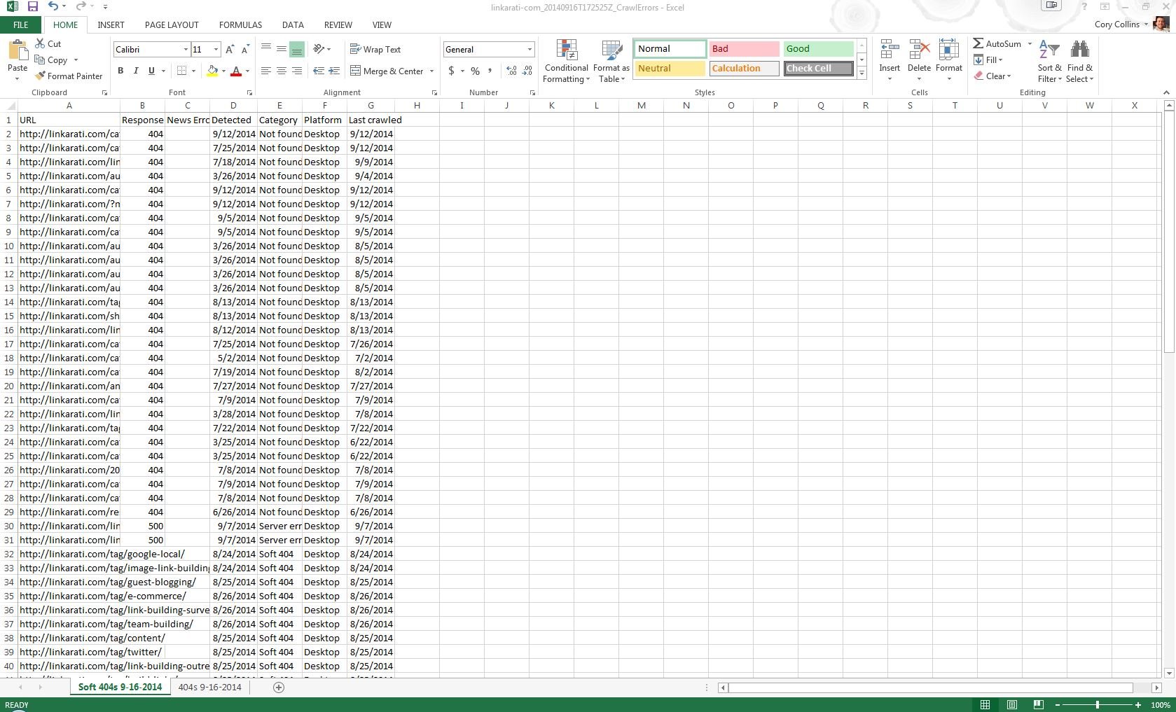Click the Decrease Decimal icon
The image size is (1176, 712).
click(x=527, y=71)
